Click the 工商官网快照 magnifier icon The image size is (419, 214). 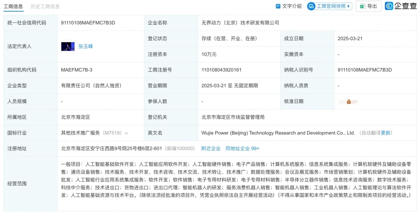pos(311,6)
